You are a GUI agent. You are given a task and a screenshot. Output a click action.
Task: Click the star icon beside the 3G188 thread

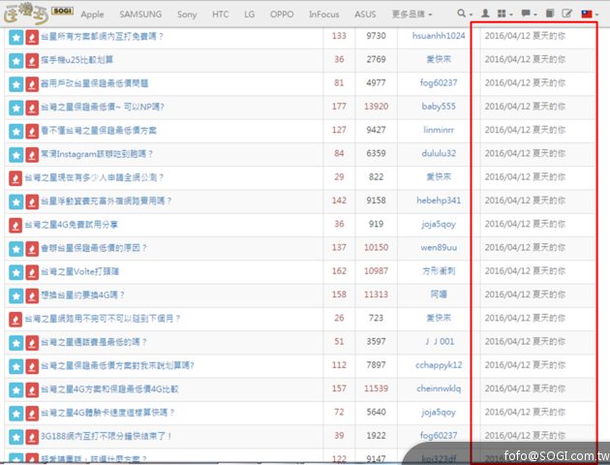point(16,437)
